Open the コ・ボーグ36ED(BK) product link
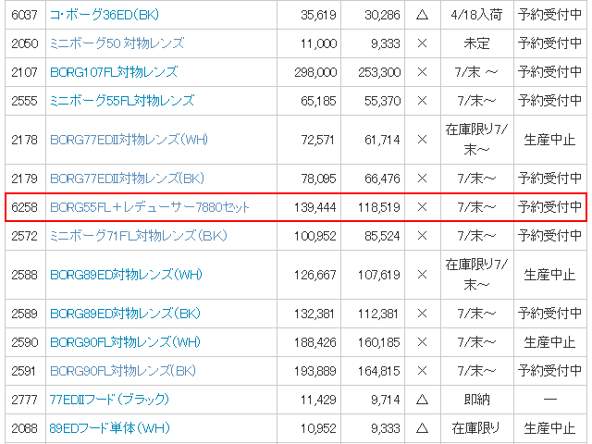 point(105,15)
